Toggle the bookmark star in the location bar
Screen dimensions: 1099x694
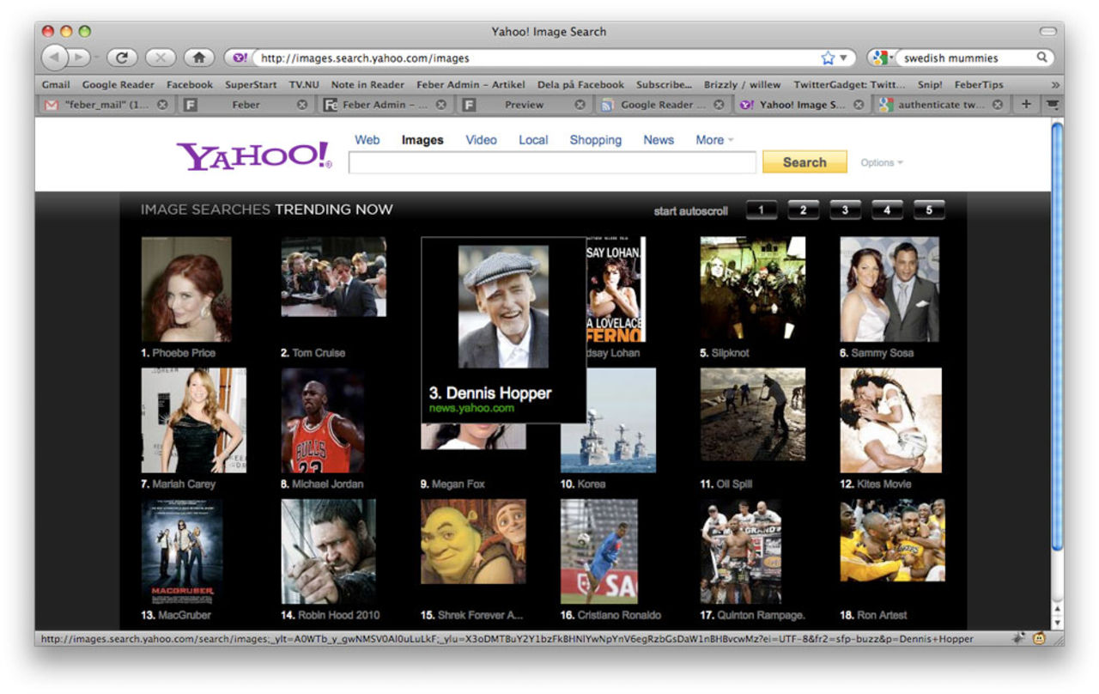click(826, 58)
